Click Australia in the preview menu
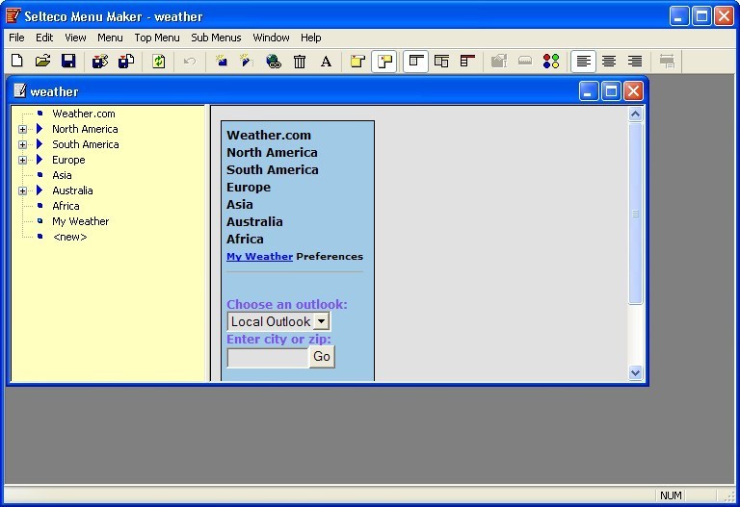Image resolution: width=740 pixels, height=507 pixels. (254, 221)
